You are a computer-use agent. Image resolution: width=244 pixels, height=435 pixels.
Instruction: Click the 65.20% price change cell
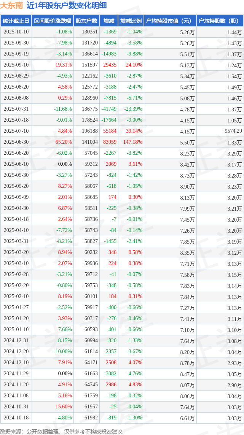[64, 142]
